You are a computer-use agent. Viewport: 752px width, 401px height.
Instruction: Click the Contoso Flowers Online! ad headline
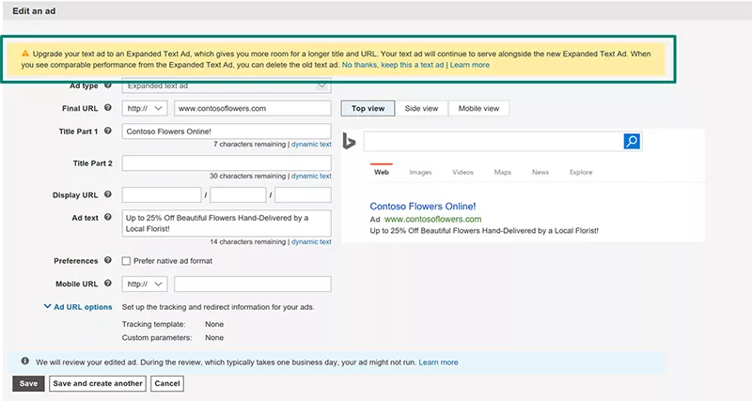click(x=422, y=207)
